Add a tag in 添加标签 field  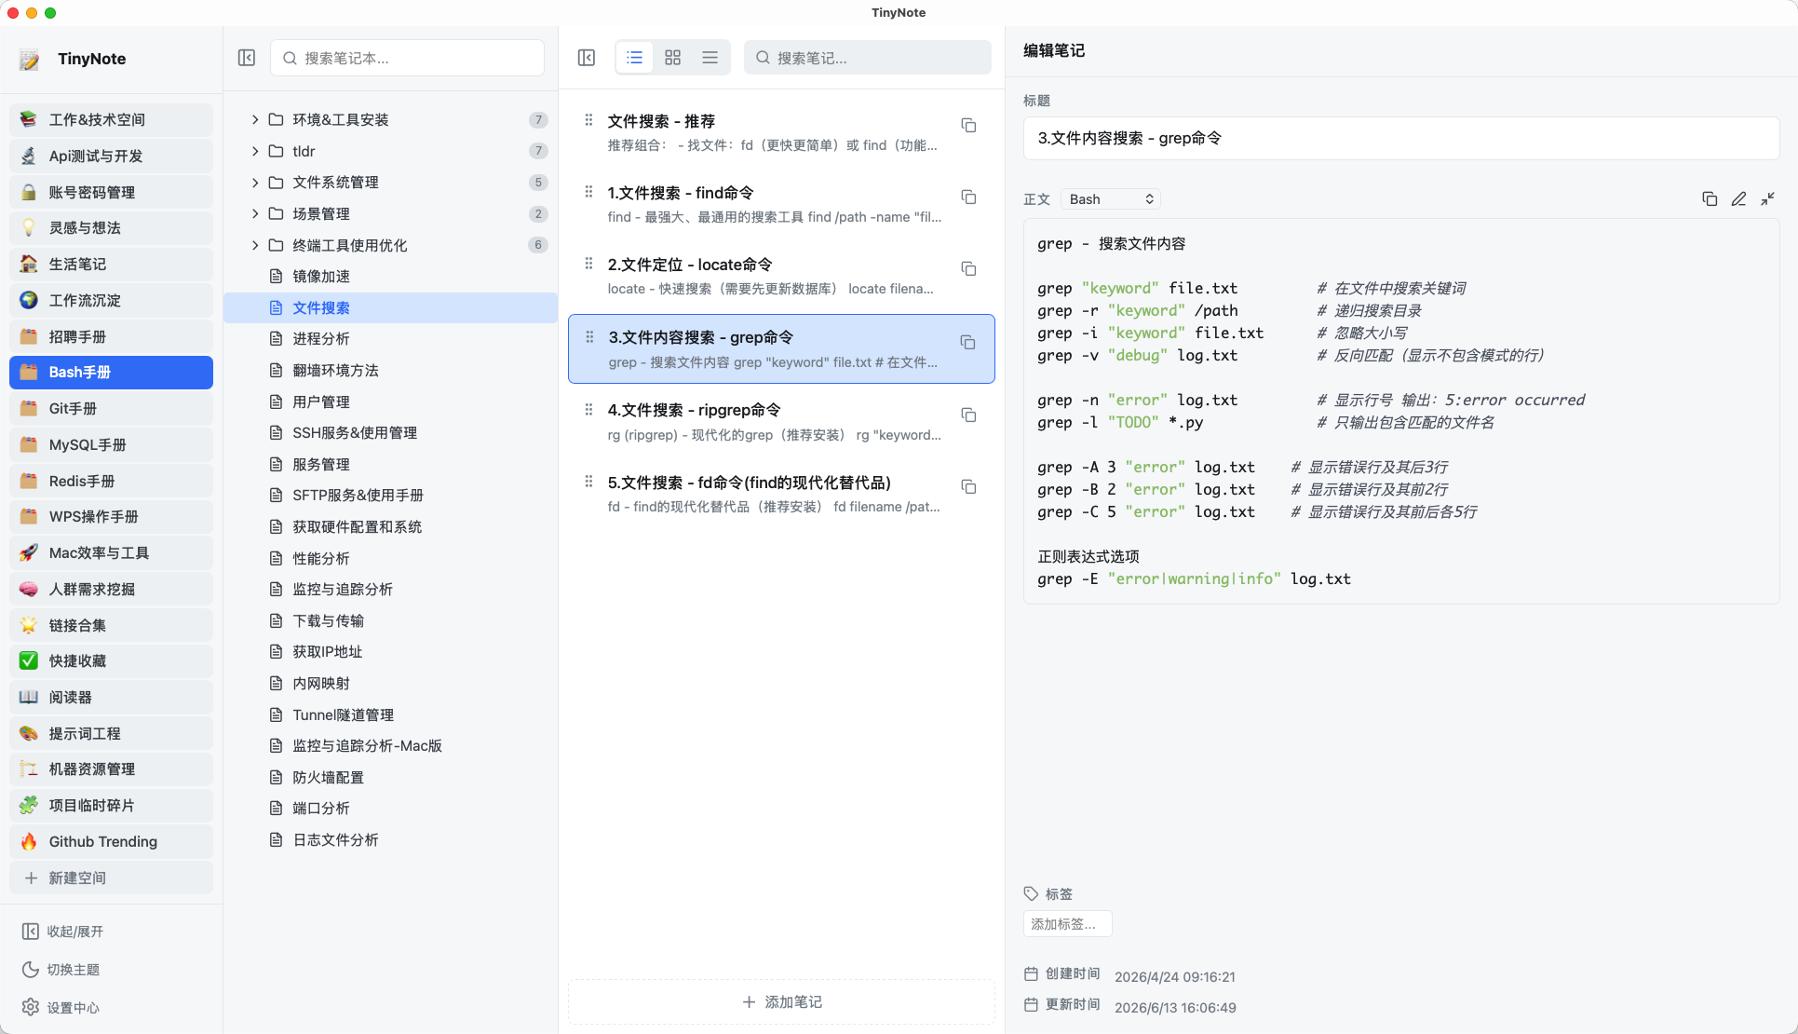(1067, 924)
